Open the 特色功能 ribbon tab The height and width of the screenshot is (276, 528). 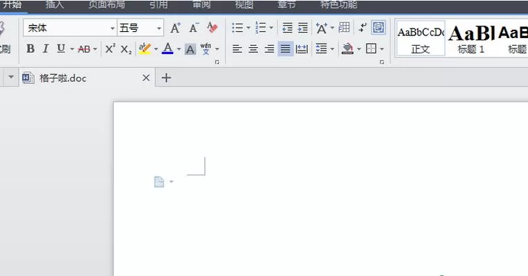[338, 5]
